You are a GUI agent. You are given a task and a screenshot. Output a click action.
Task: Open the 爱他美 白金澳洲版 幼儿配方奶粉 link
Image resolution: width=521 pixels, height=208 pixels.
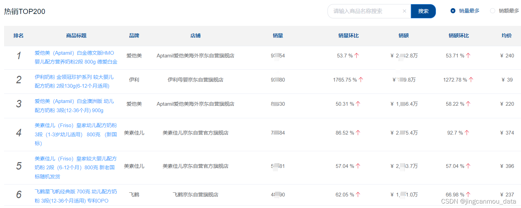[x=74, y=106]
